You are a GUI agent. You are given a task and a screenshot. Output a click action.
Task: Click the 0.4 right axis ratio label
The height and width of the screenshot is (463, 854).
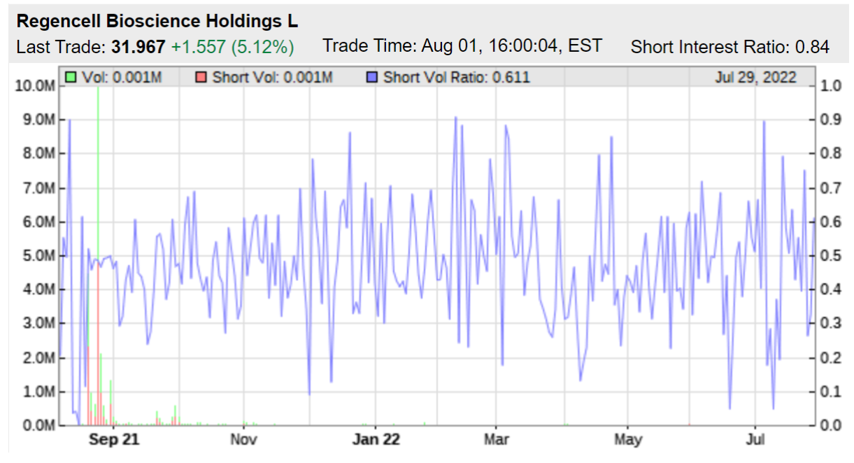(x=830, y=290)
